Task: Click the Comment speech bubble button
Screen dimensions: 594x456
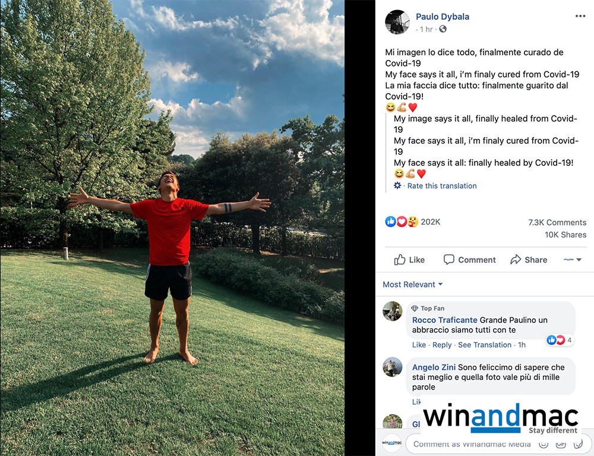Action: click(469, 260)
